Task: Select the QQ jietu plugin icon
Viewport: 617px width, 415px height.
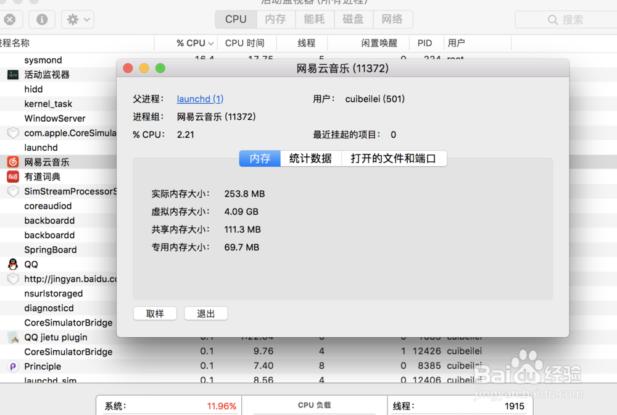Action: coord(13,337)
